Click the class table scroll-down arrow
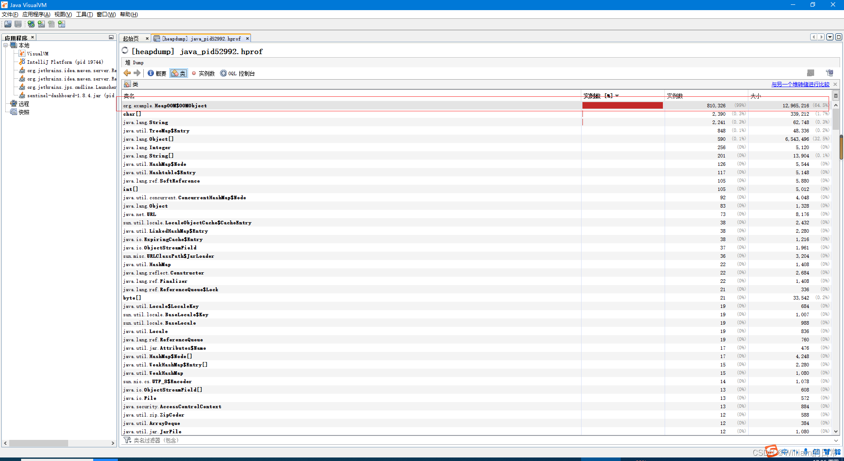844x461 pixels. (836, 432)
